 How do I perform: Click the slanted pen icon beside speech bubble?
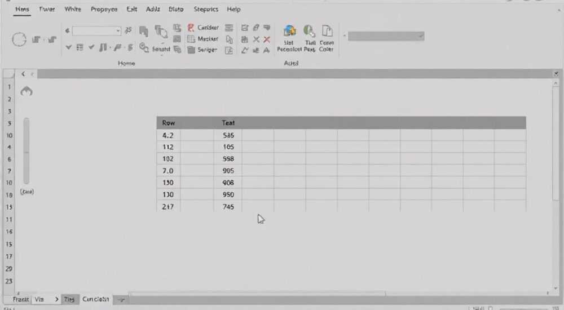255,27
